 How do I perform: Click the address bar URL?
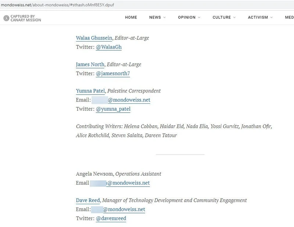click(55, 3)
